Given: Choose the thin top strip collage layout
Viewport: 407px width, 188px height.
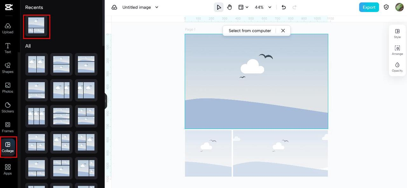Looking at the screenshot, I should click(86, 64).
